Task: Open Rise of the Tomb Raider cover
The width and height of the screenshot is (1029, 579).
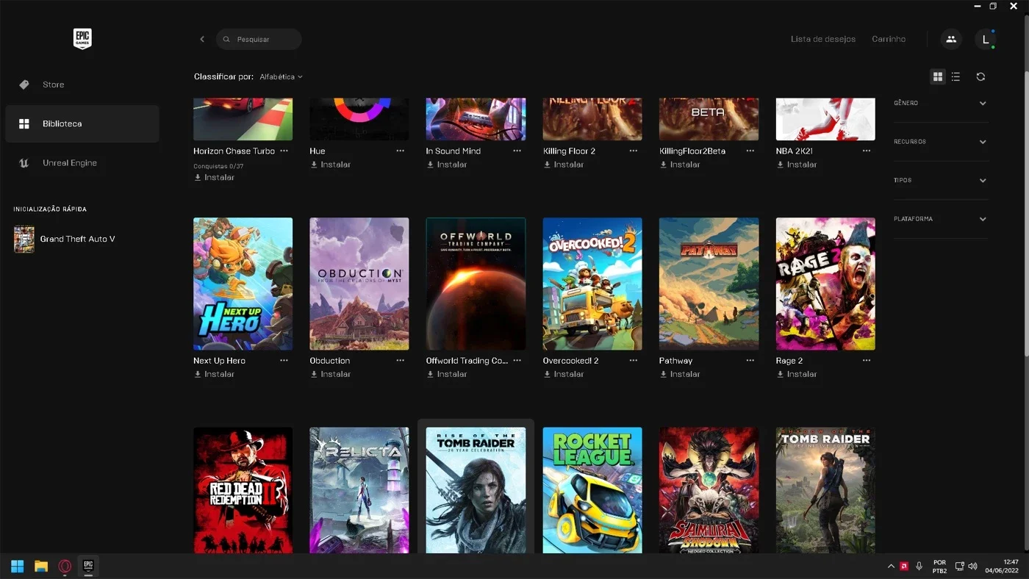Action: point(476,490)
